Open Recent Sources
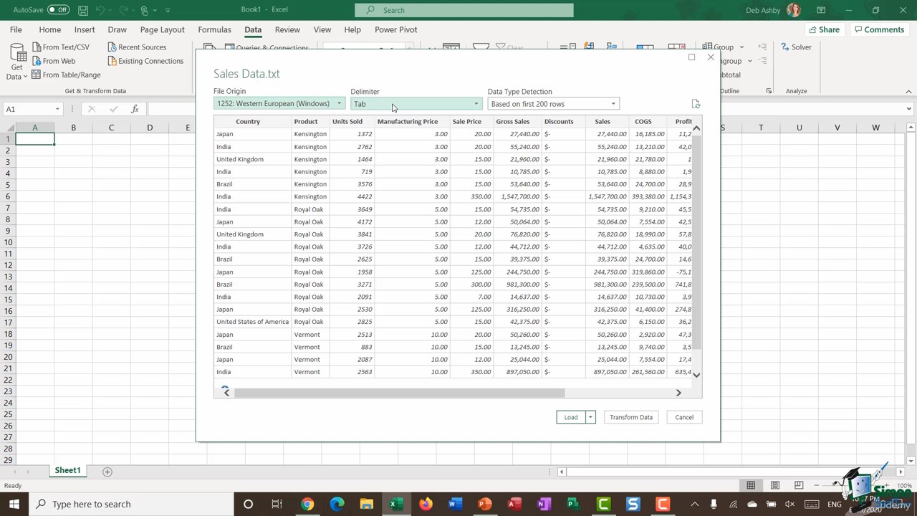The image size is (917, 516). (x=138, y=47)
